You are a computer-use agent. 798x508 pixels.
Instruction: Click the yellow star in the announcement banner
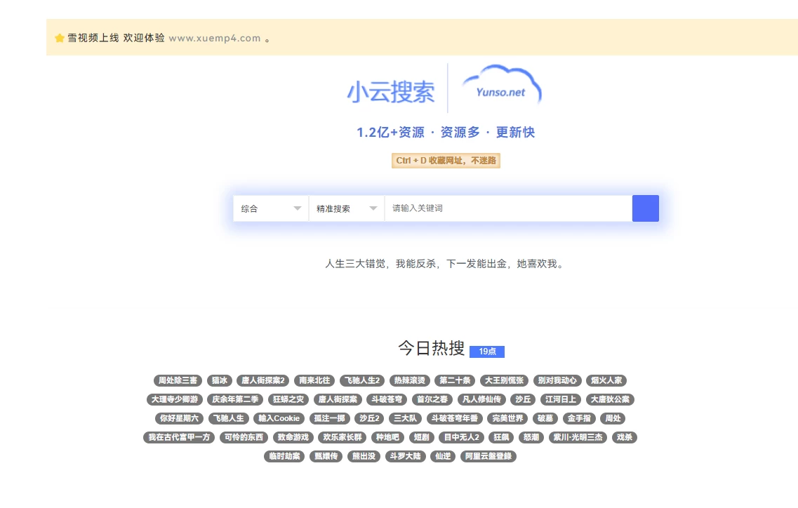59,38
